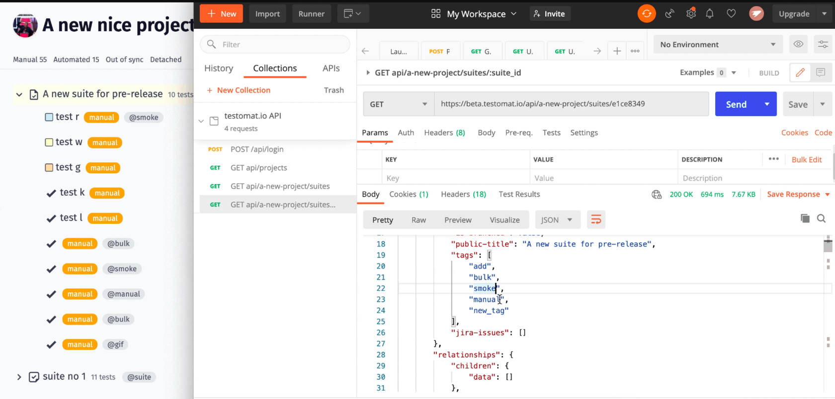Image resolution: width=835 pixels, height=399 pixels.
Task: Go to previous tab arrow
Action: [365, 51]
